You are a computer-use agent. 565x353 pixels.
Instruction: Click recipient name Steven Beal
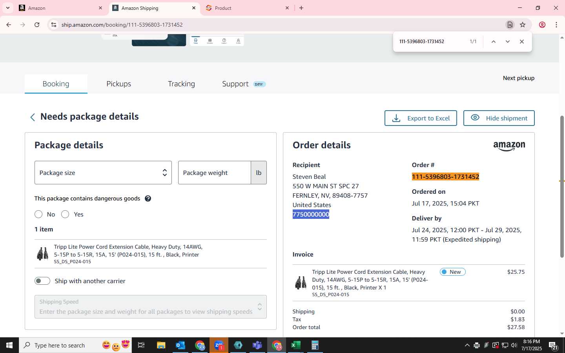click(x=309, y=177)
